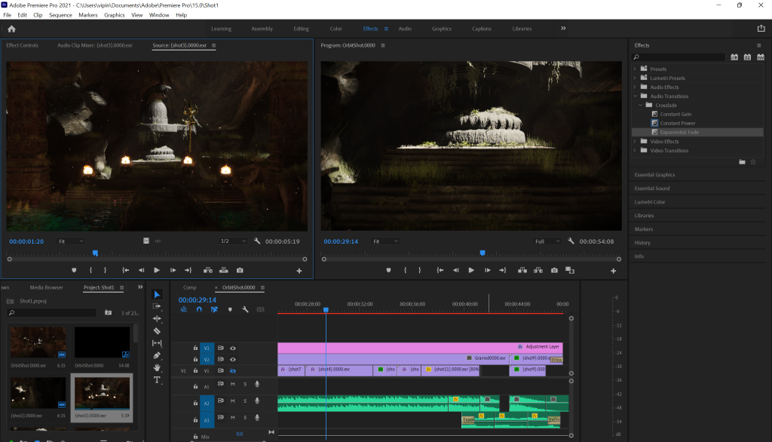Select the Slip tool

coord(157,343)
